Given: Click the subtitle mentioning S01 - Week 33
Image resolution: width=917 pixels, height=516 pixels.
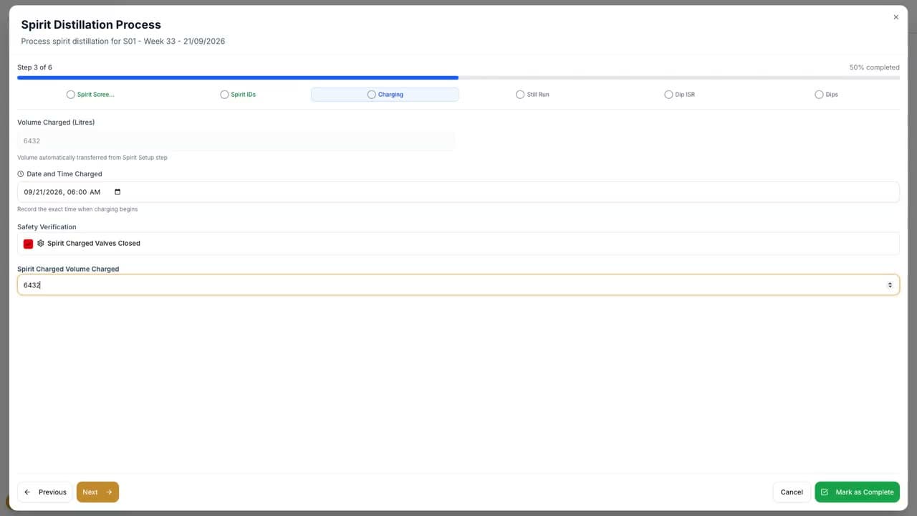Looking at the screenshot, I should 123,42.
